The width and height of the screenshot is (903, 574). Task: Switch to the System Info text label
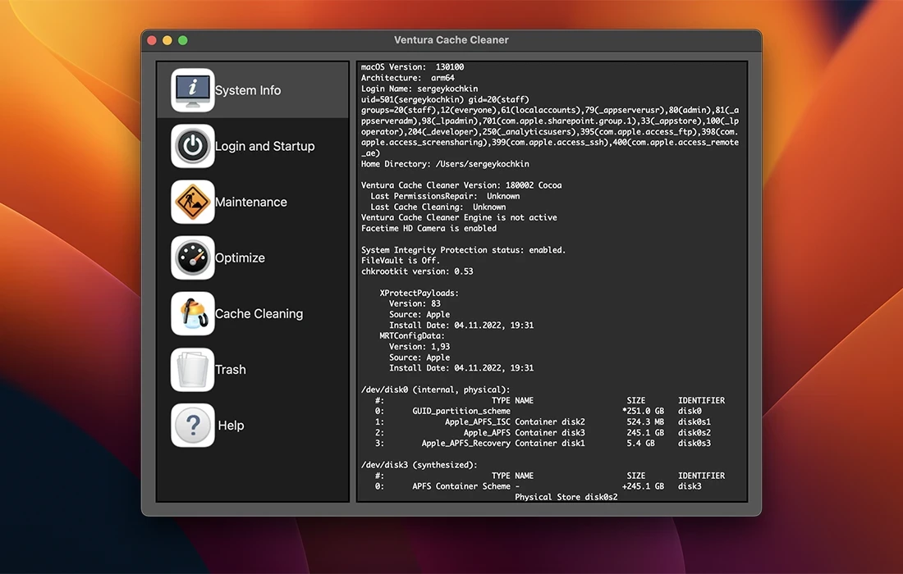click(x=248, y=90)
